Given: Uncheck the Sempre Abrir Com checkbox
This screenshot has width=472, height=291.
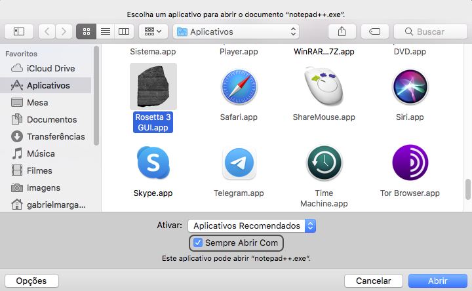Looking at the screenshot, I should [x=198, y=242].
